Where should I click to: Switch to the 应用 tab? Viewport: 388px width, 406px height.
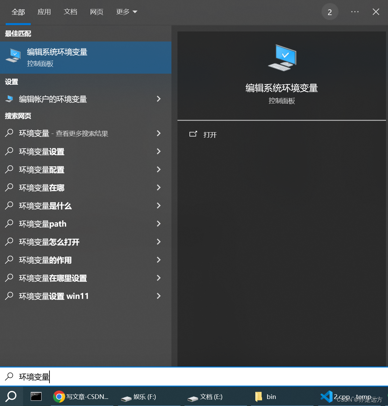click(x=44, y=11)
